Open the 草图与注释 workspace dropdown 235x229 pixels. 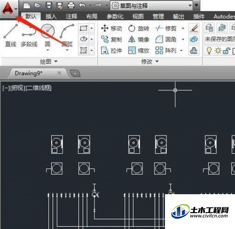151,6
